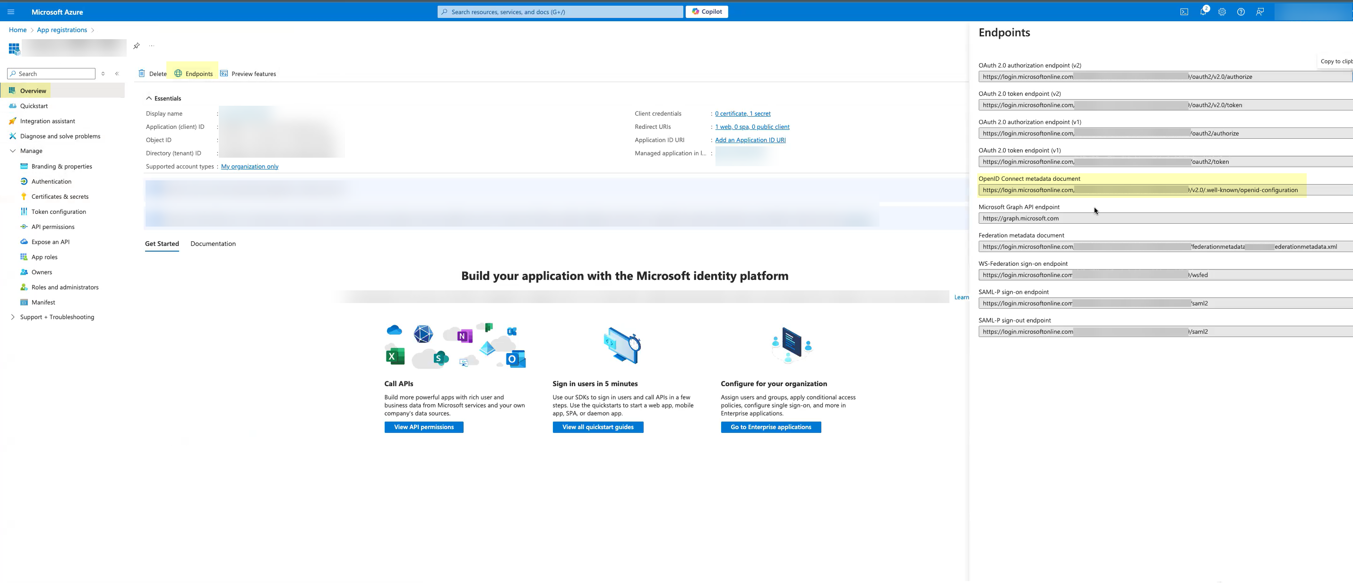
Task: Pin the app registration with pin icon
Action: [x=137, y=46]
